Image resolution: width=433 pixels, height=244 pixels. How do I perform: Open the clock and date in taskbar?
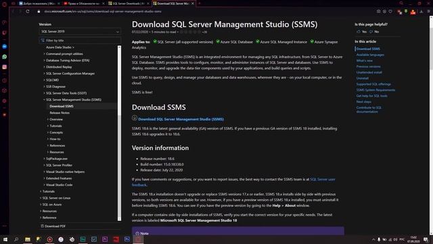(413, 239)
